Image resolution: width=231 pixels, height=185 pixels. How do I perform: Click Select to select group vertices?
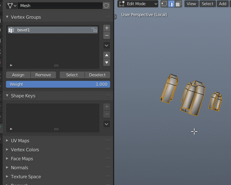[72, 75]
